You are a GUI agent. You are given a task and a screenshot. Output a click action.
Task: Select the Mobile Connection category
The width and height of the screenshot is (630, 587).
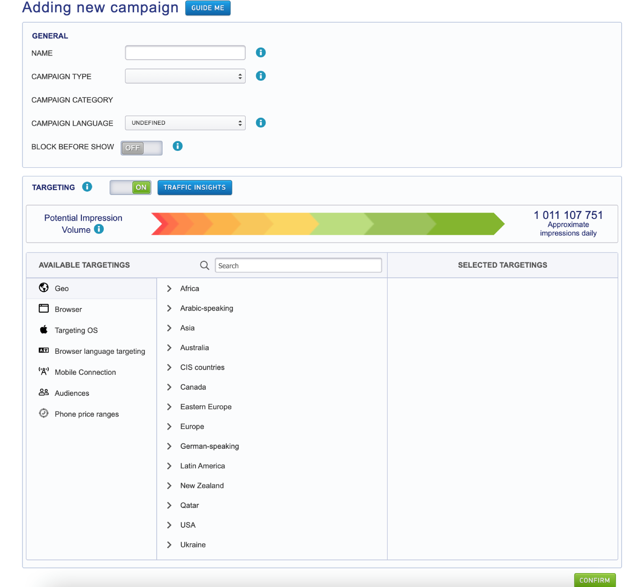(x=92, y=373)
